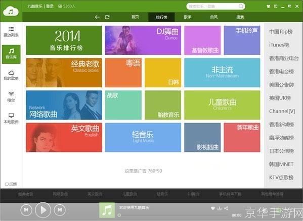Viewport: 303px width, 221px height.
Task: Click 手机铃声下载 link in bottom bar
Action: (x=230, y=194)
